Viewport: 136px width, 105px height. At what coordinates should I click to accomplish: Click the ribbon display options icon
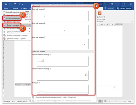tap(112, 4)
